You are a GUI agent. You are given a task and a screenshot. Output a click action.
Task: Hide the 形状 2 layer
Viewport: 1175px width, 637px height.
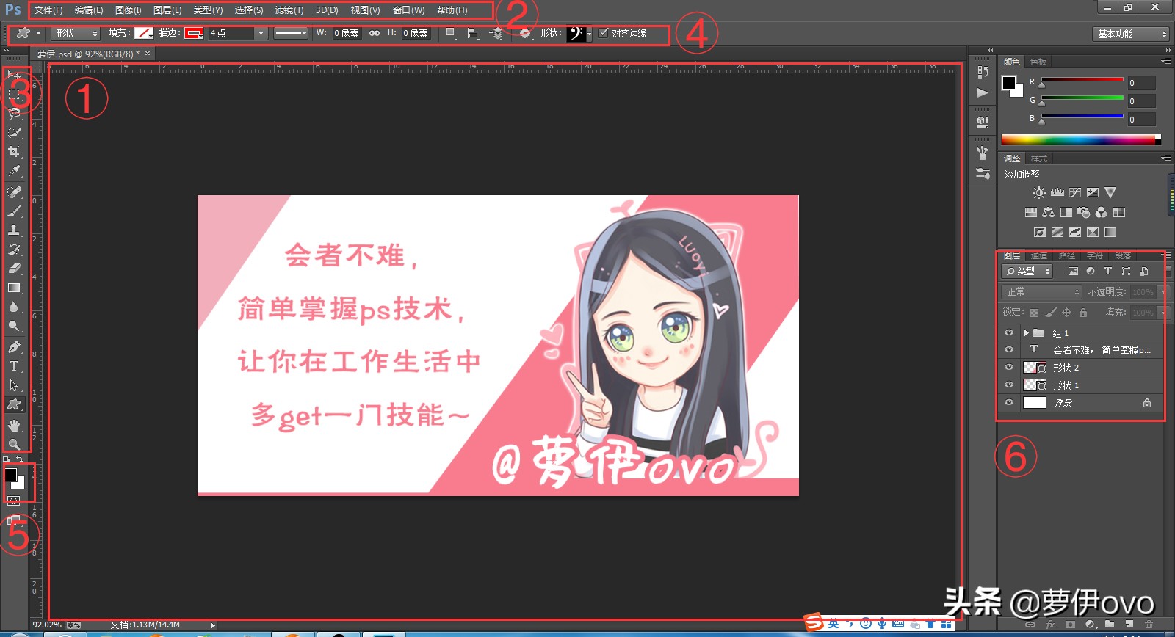(1009, 368)
